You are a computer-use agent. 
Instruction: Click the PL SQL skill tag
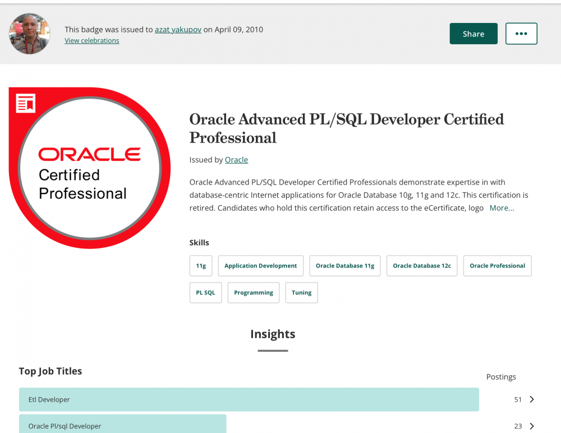coord(205,293)
